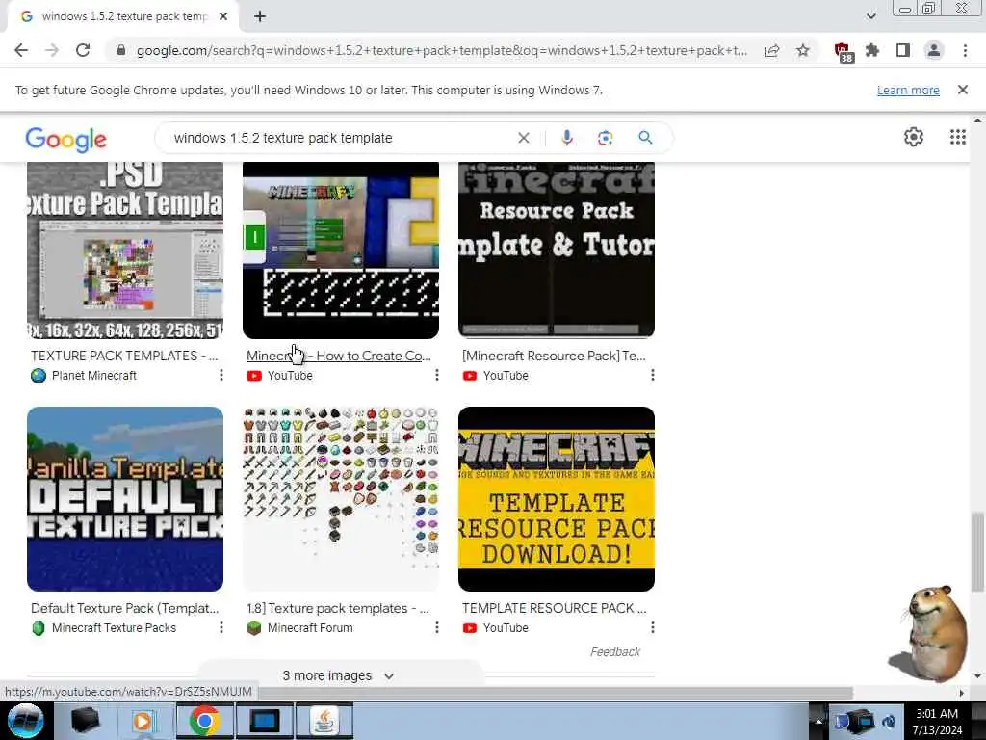The height and width of the screenshot is (740, 986).
Task: Open the Windows Start menu
Action: point(26,721)
